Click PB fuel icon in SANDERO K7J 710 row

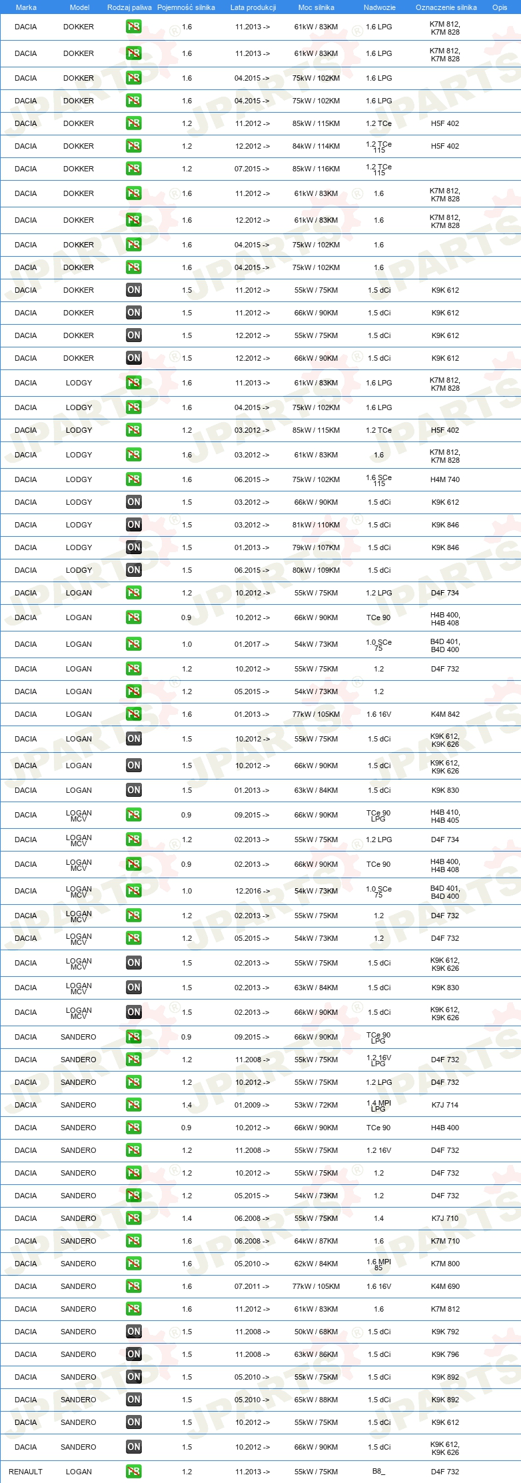[133, 1218]
